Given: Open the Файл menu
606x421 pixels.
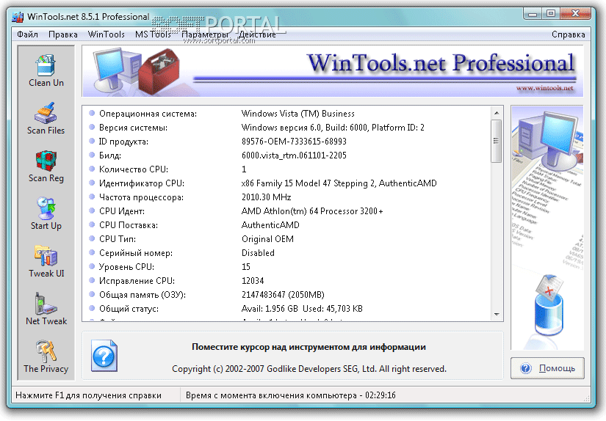Looking at the screenshot, I should pos(27,34).
